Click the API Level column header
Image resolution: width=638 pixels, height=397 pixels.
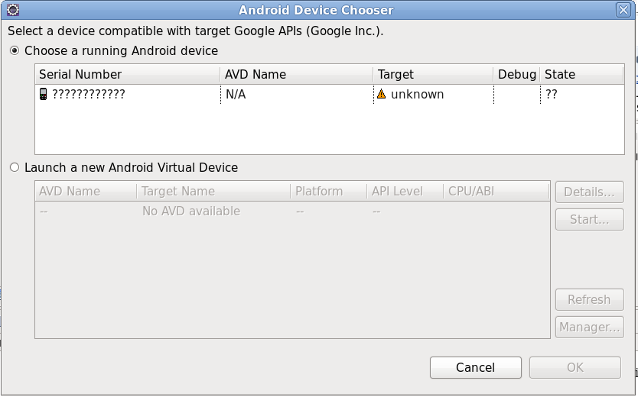pyautogui.click(x=405, y=191)
